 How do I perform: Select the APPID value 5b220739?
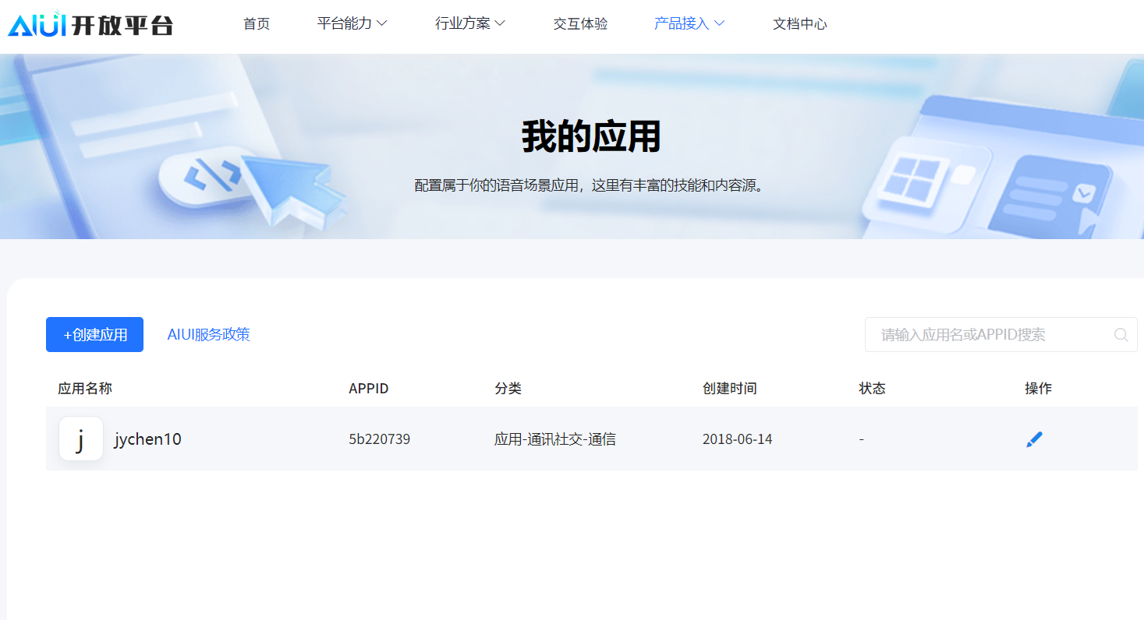(x=379, y=439)
